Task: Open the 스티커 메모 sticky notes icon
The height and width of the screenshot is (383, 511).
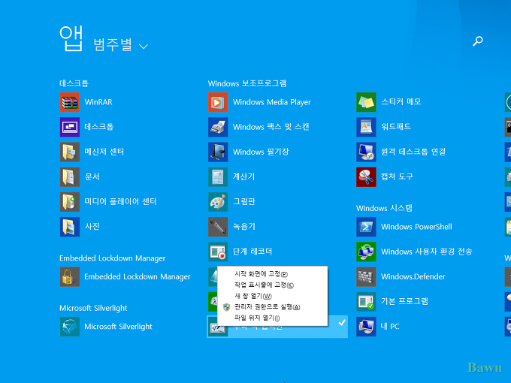Action: [366, 102]
